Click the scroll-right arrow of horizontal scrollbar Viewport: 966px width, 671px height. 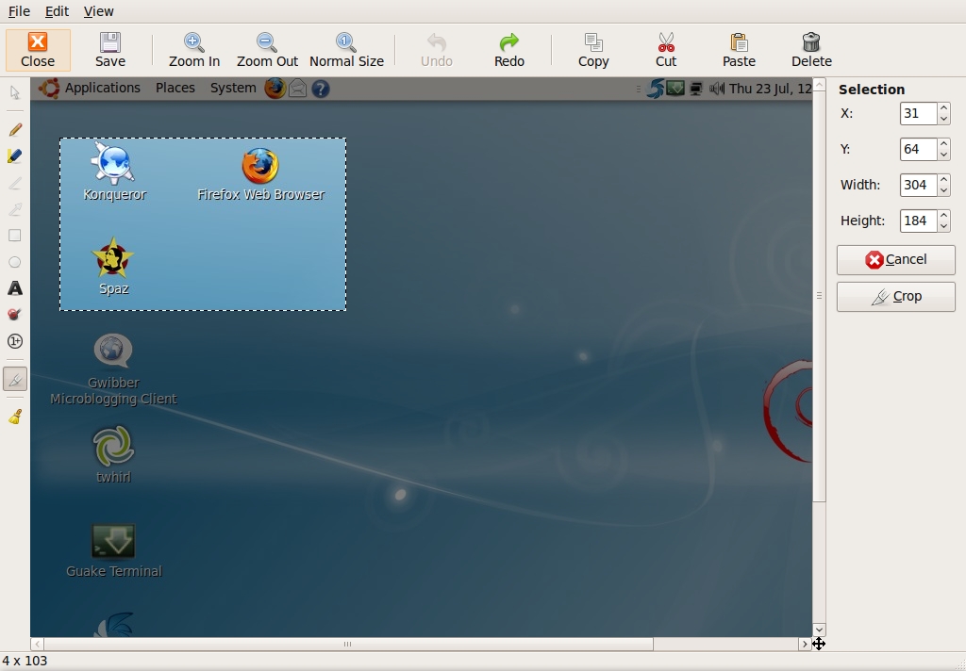point(805,644)
